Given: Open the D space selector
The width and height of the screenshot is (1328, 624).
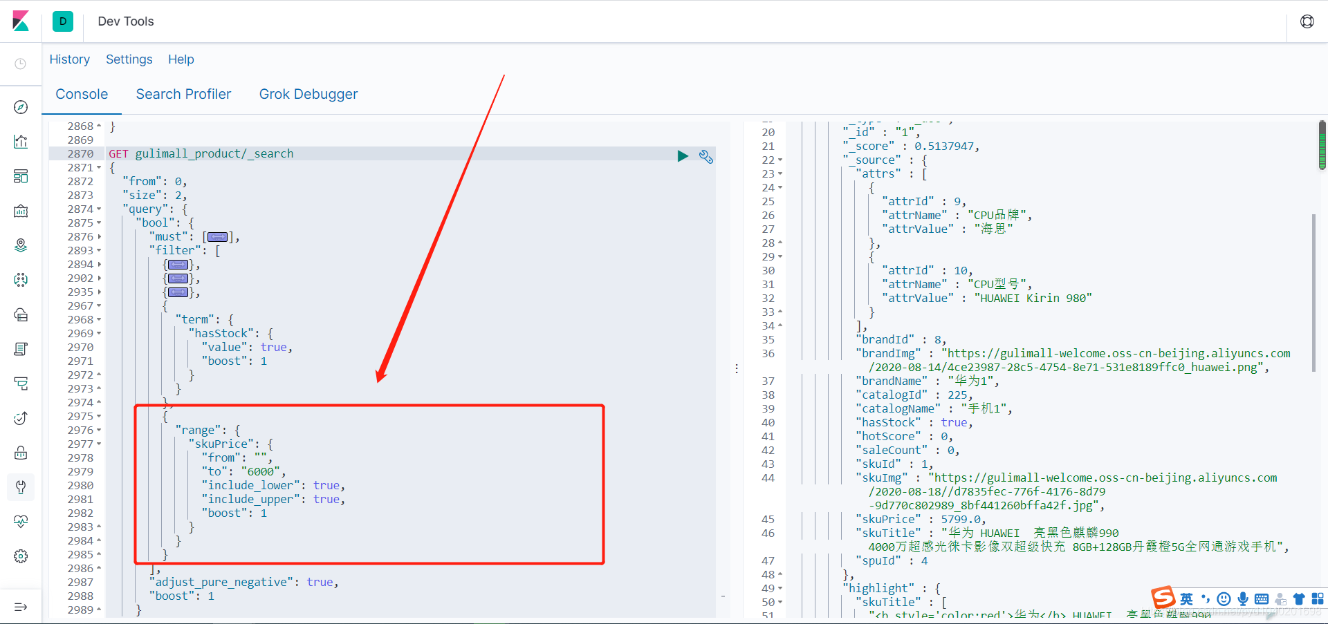Looking at the screenshot, I should click(63, 21).
